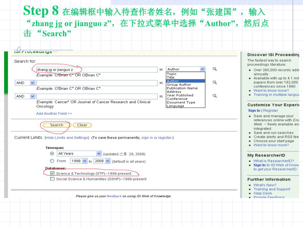This screenshot has height=227, width=303.
Task: Choose Conference in the field list
Action: point(186,99)
